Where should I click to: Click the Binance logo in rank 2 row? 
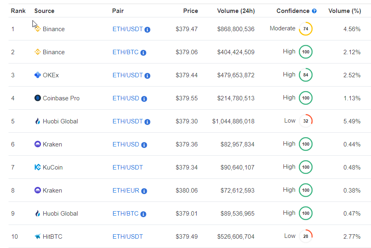pos(38,52)
